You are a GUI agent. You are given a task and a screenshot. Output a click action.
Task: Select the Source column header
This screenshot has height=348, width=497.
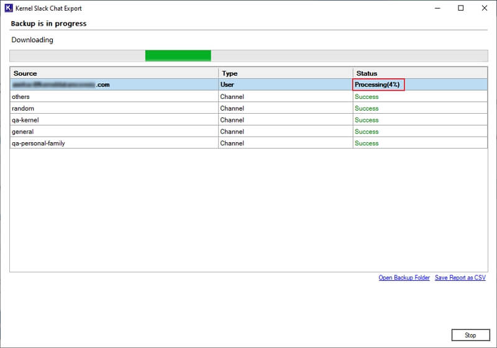tap(114, 73)
